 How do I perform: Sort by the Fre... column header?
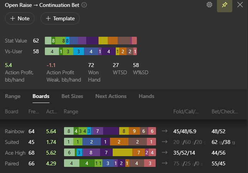[x=34, y=111]
